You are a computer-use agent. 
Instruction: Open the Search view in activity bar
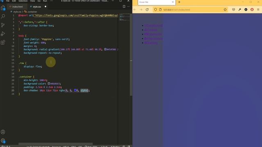3,16
